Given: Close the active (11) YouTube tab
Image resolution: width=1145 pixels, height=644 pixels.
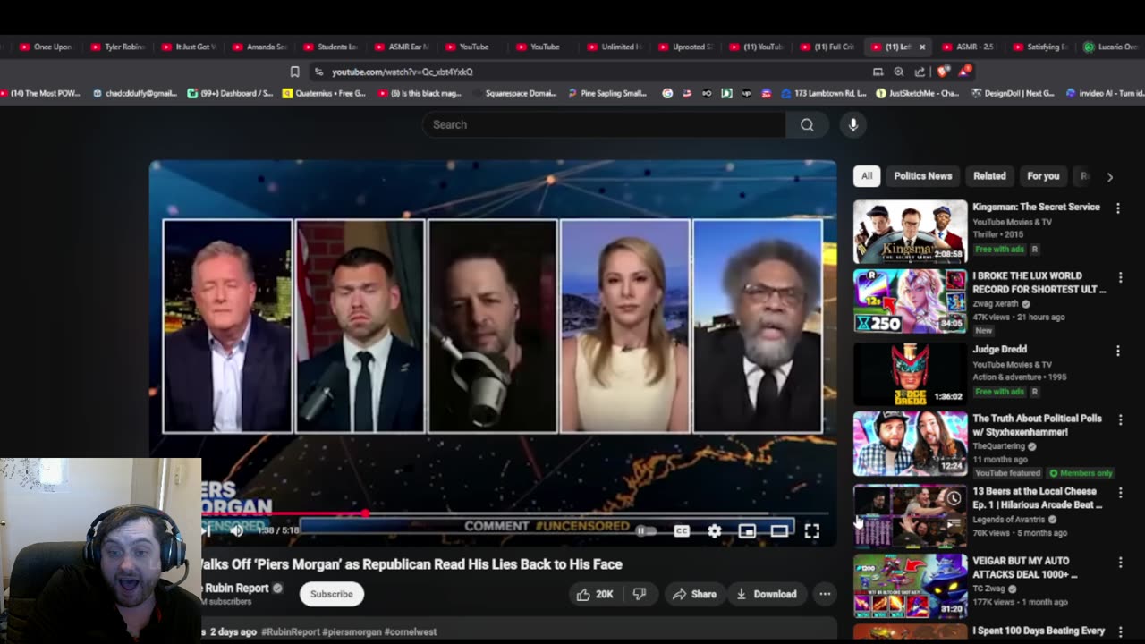Looking at the screenshot, I should point(922,47).
